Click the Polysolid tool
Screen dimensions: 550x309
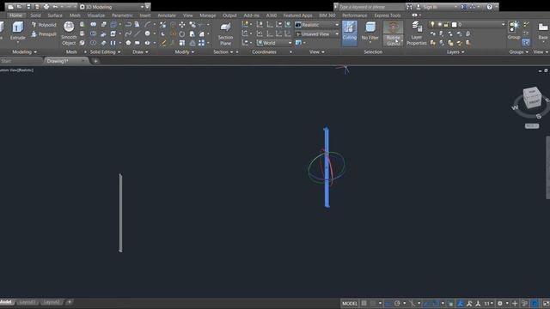click(44, 25)
